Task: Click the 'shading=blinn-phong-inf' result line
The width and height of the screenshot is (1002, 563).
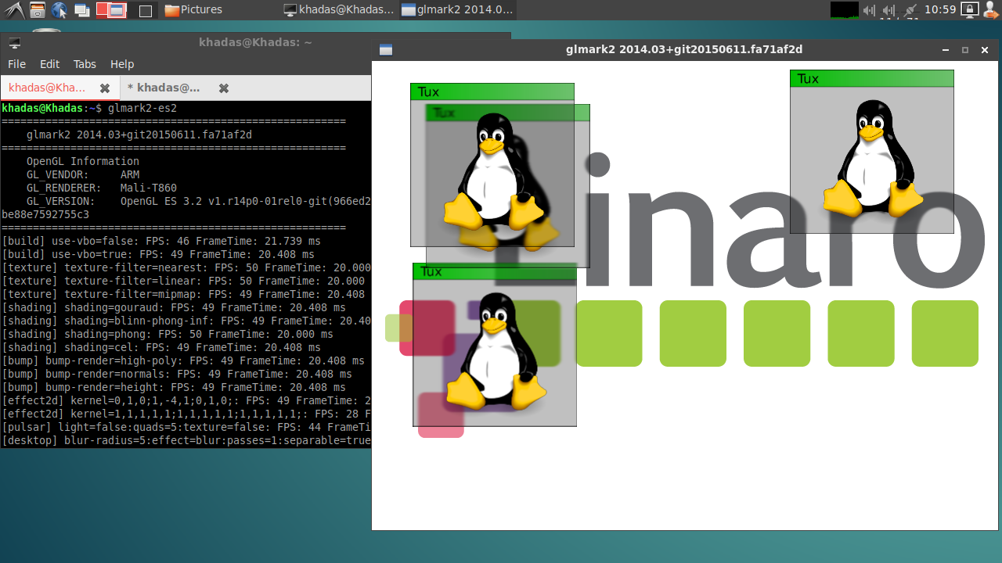Action: click(186, 321)
